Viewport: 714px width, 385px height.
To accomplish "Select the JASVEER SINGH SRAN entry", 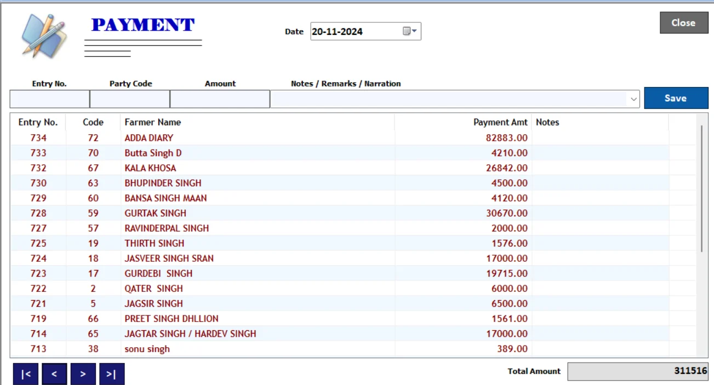I will tap(353, 258).
